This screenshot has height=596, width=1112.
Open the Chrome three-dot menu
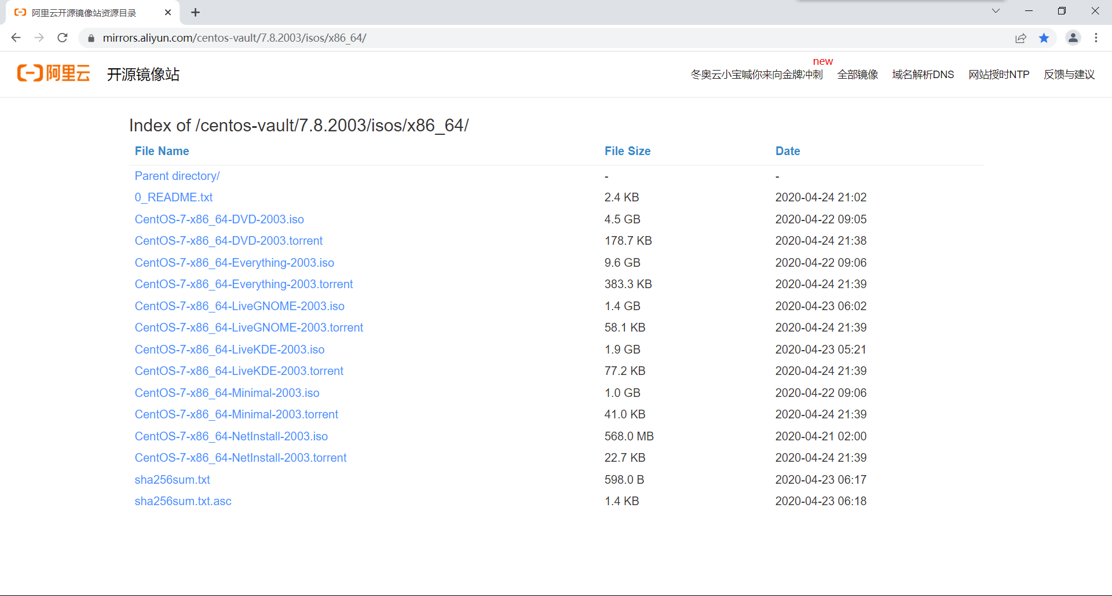point(1096,38)
